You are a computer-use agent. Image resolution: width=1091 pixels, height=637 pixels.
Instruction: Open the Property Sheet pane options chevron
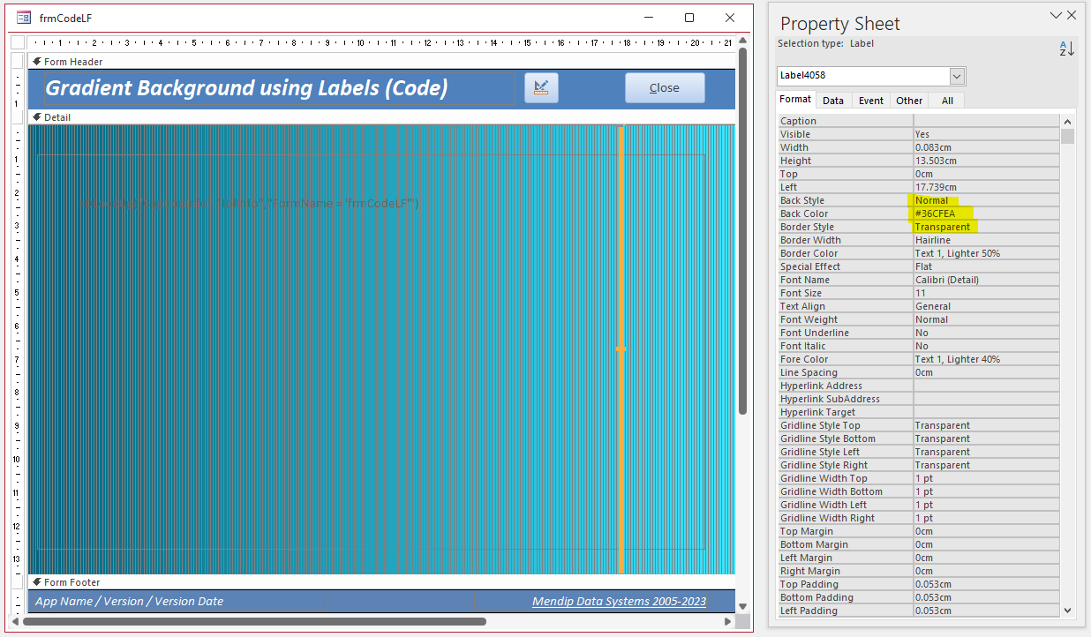coord(1055,15)
